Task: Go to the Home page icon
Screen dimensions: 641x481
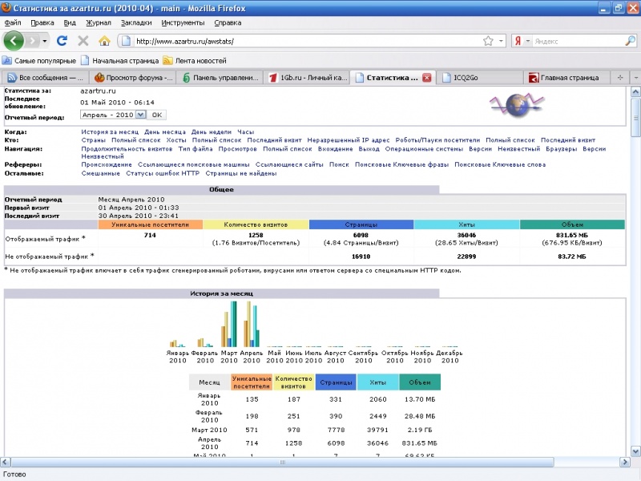Action: click(104, 40)
